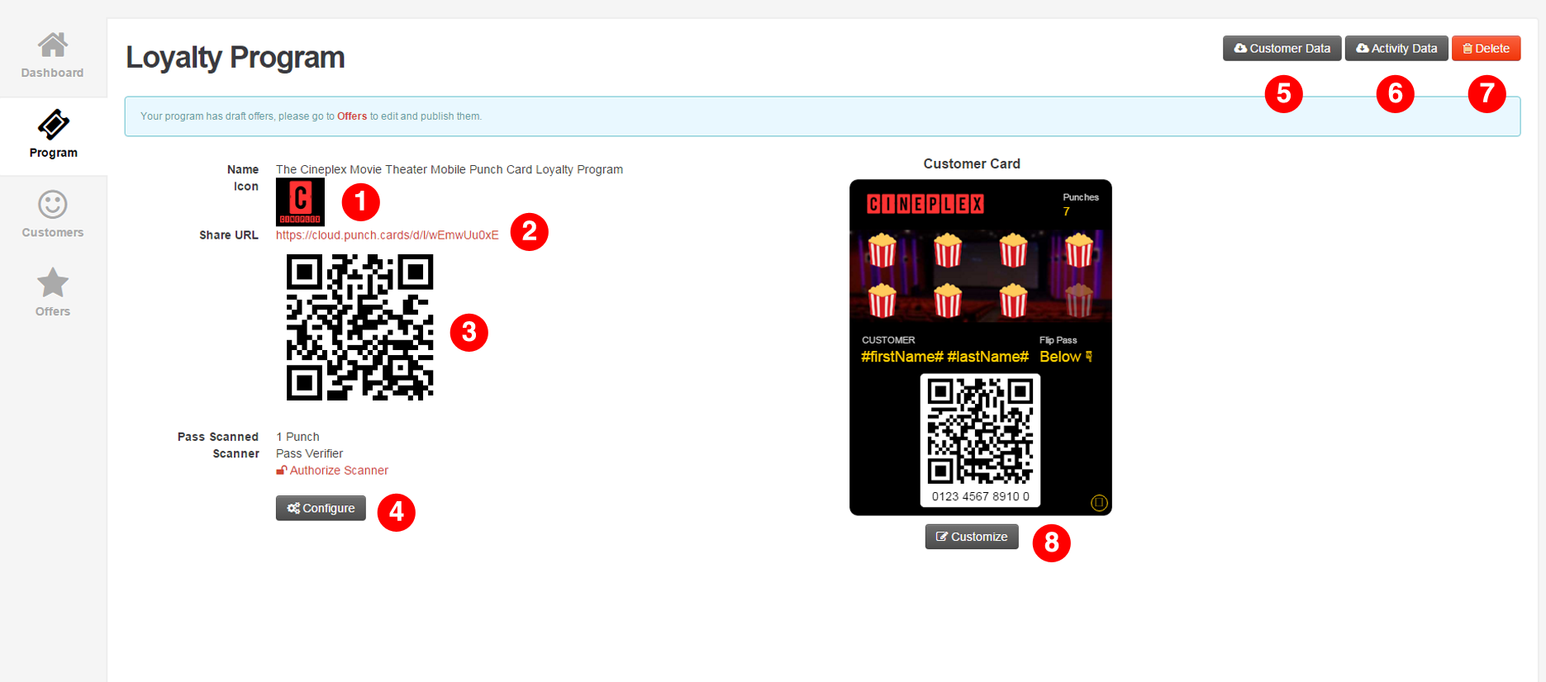
Task: Select the program name text
Action: (450, 169)
